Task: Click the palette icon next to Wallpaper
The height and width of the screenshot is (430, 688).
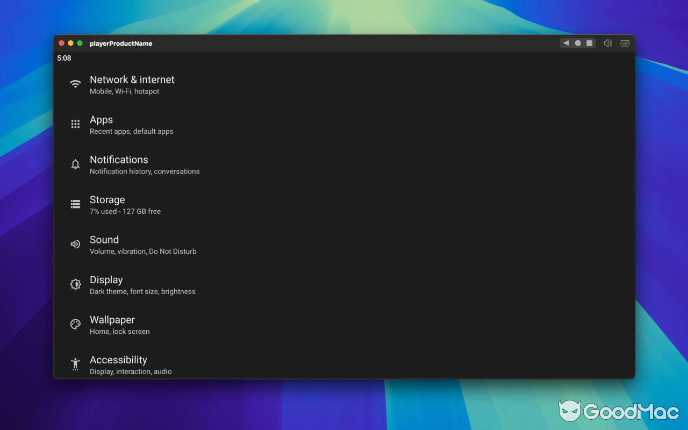Action: (75, 324)
